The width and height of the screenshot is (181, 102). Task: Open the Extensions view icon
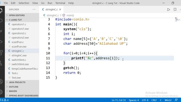[1, 52]
